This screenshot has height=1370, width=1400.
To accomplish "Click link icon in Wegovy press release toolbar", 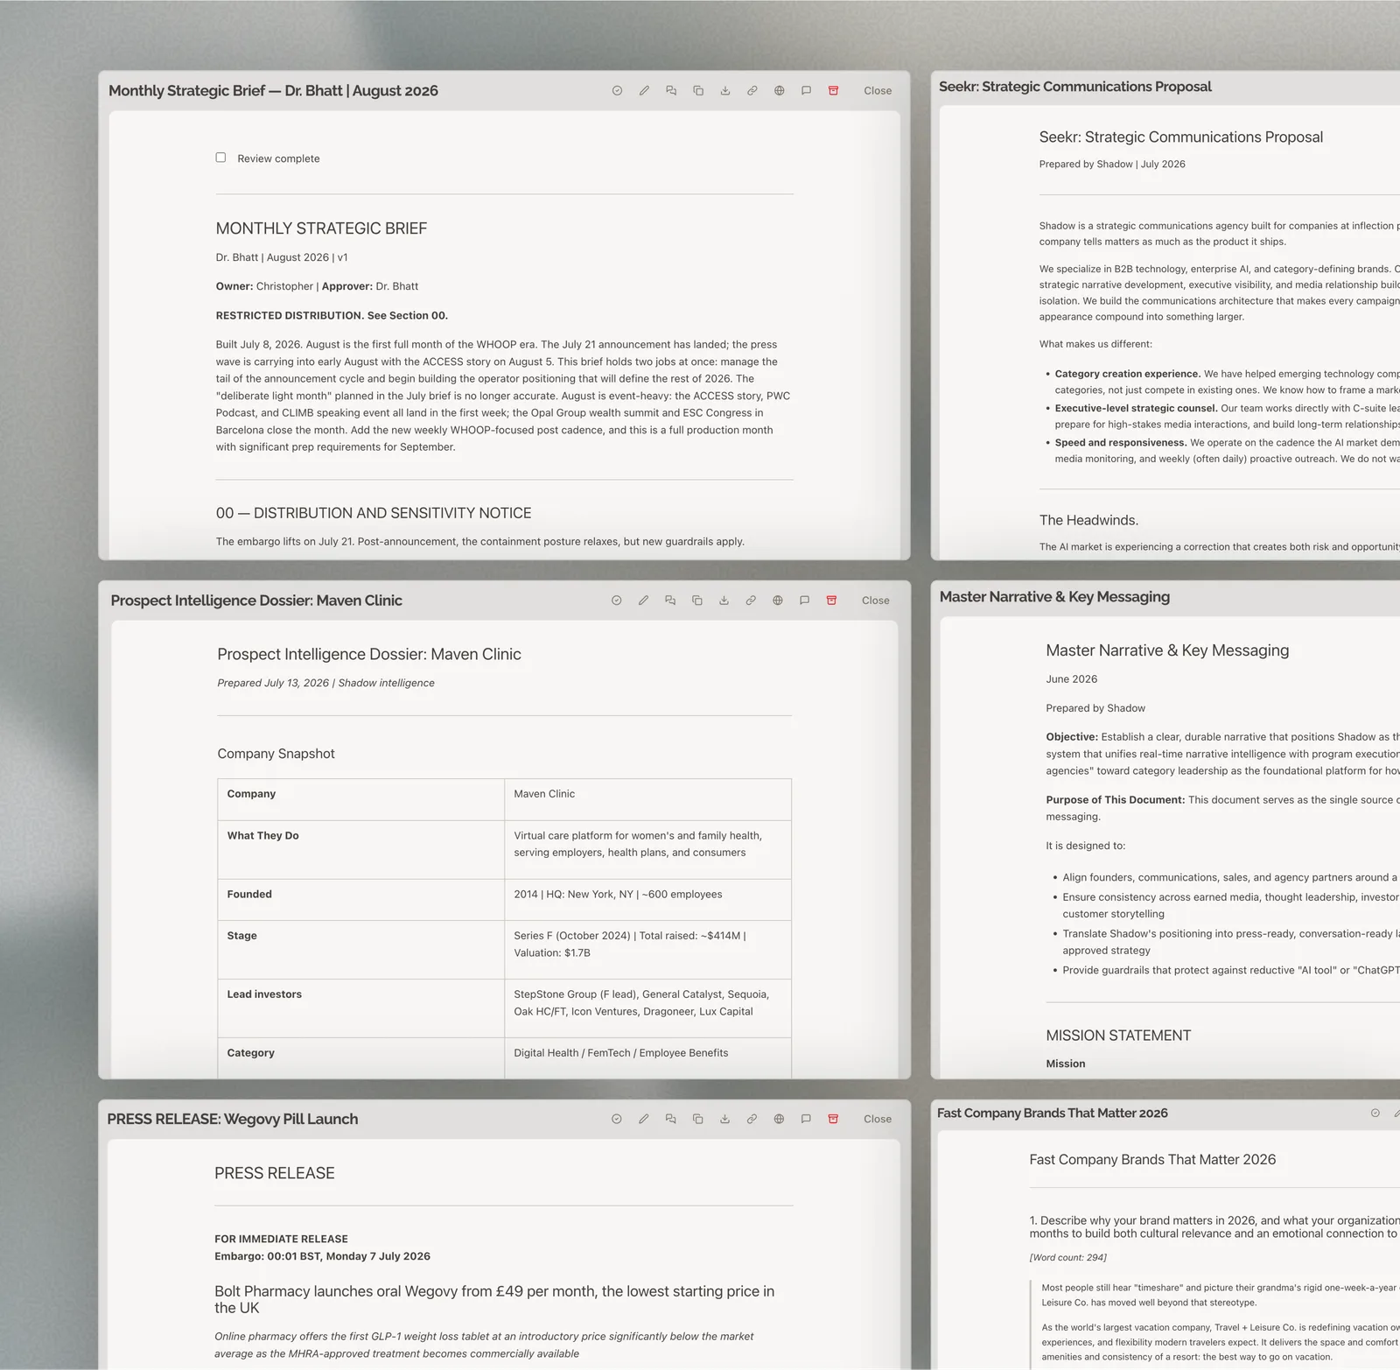I will [752, 1119].
